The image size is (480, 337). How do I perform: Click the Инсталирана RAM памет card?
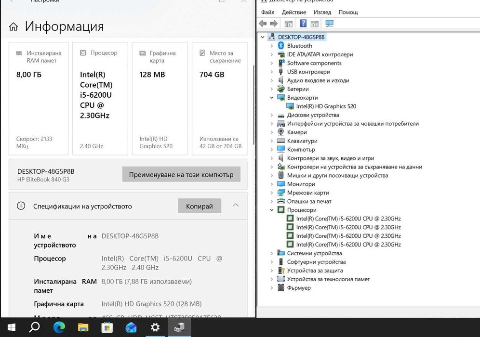(39, 99)
